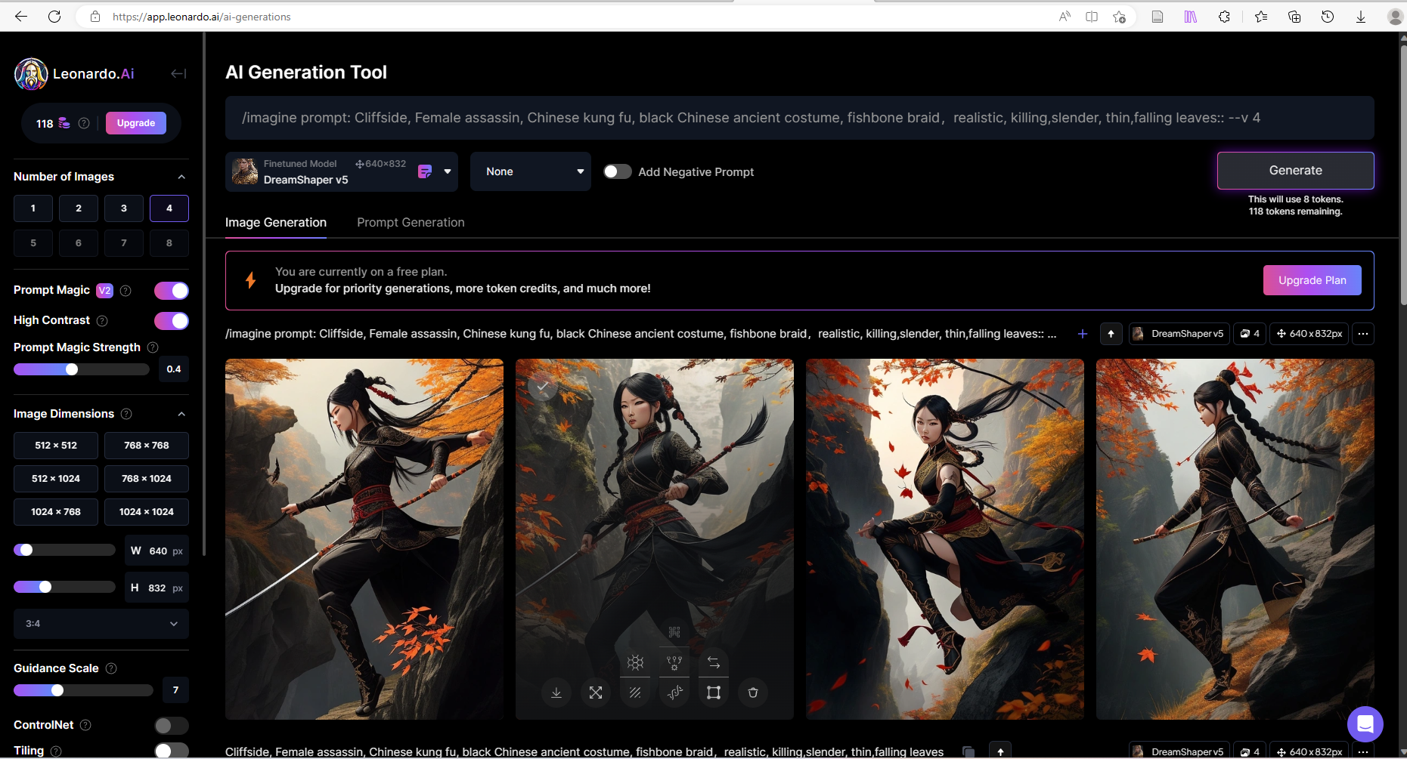1407x759 pixels.
Task: Download the second generated image
Action: coord(556,693)
